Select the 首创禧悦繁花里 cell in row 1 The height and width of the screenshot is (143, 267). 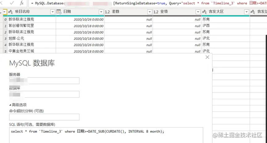tap(32, 26)
